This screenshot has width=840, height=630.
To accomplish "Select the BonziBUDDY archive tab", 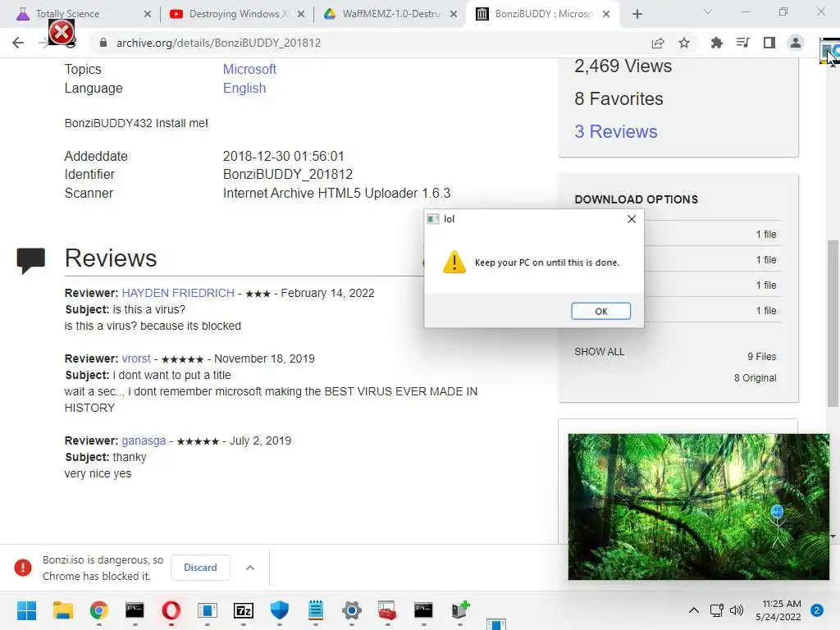I will [544, 14].
